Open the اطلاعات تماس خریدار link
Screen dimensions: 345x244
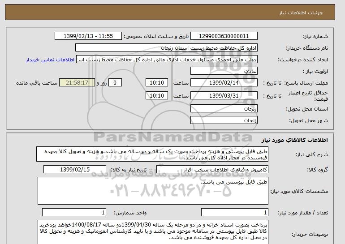click(50, 60)
